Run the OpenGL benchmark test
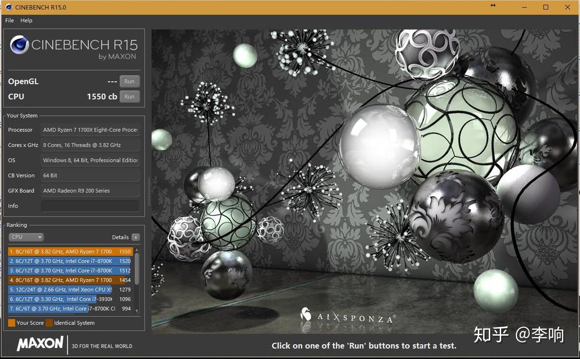This screenshot has width=580, height=359. (129, 81)
